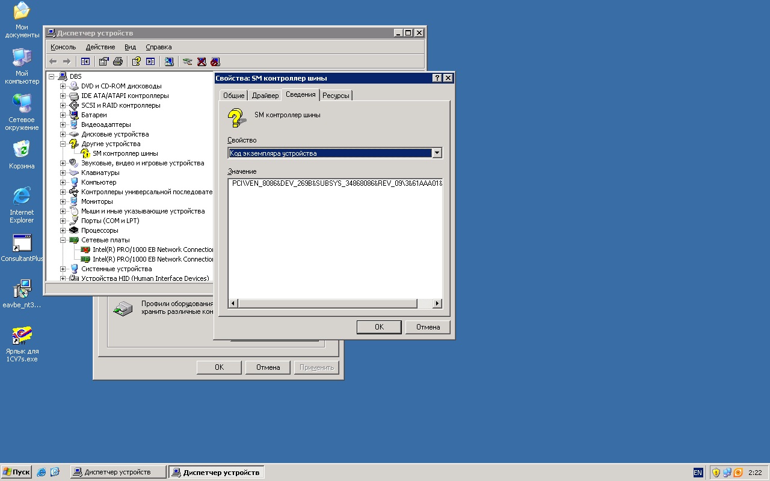This screenshot has height=481, width=770.
Task: Switch to the Ресурсы tab
Action: pos(336,96)
